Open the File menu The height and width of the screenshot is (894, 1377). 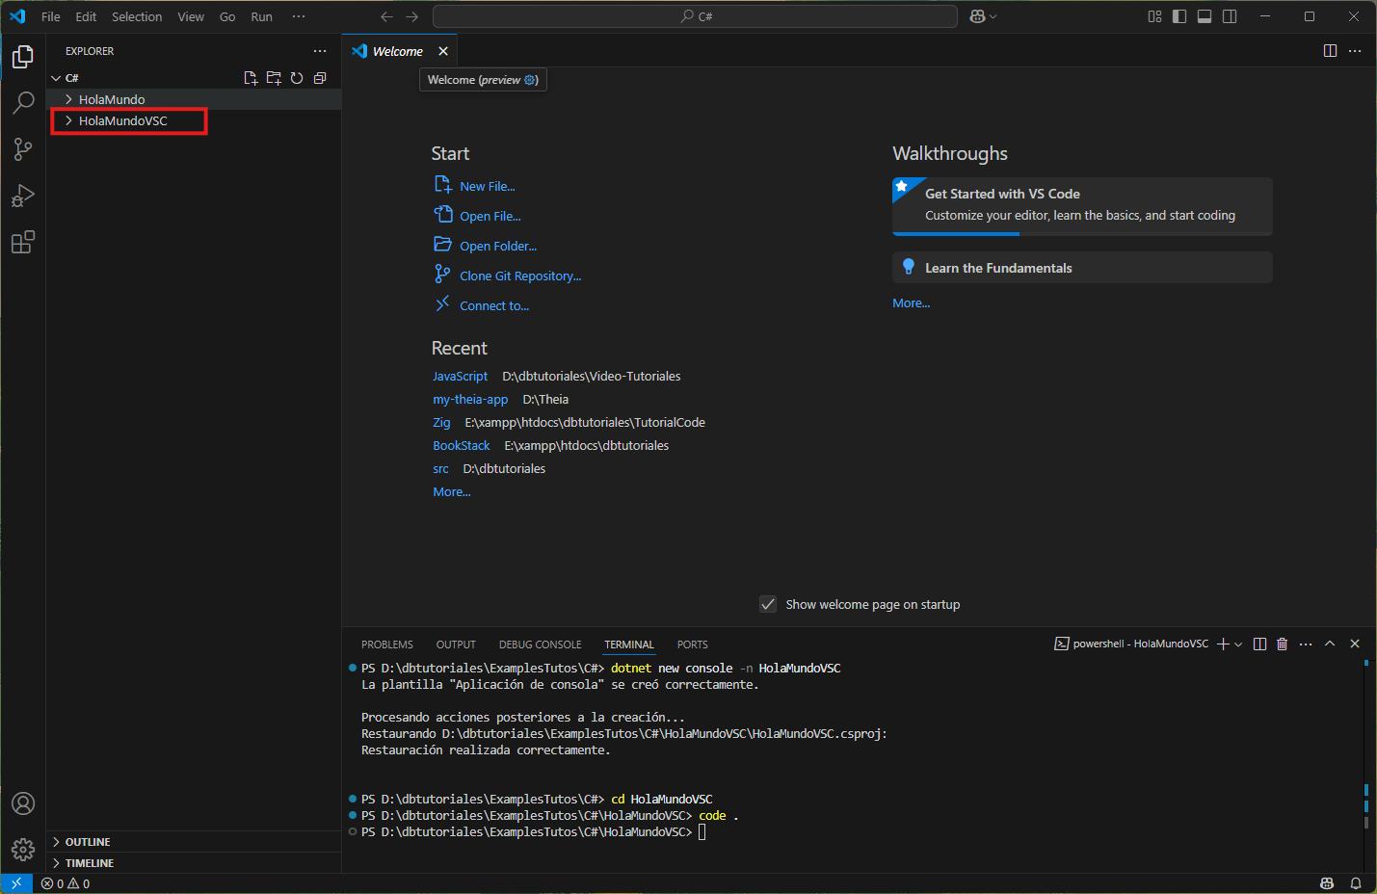tap(51, 16)
